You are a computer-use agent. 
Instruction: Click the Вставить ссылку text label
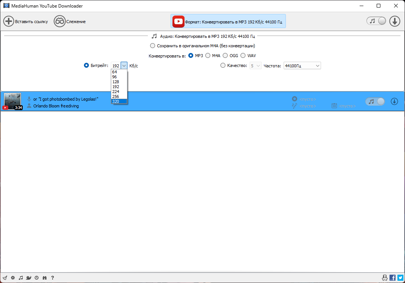(x=31, y=22)
